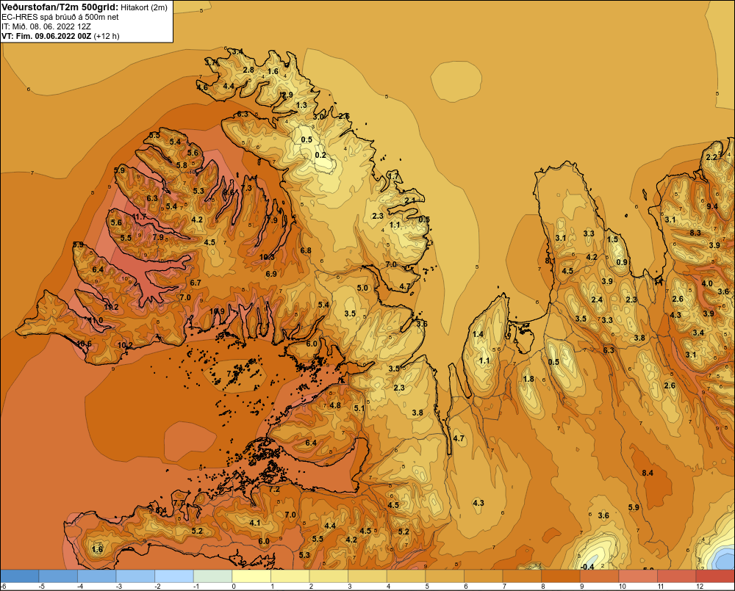Click the 3.7 temperature value

(x=211, y=62)
